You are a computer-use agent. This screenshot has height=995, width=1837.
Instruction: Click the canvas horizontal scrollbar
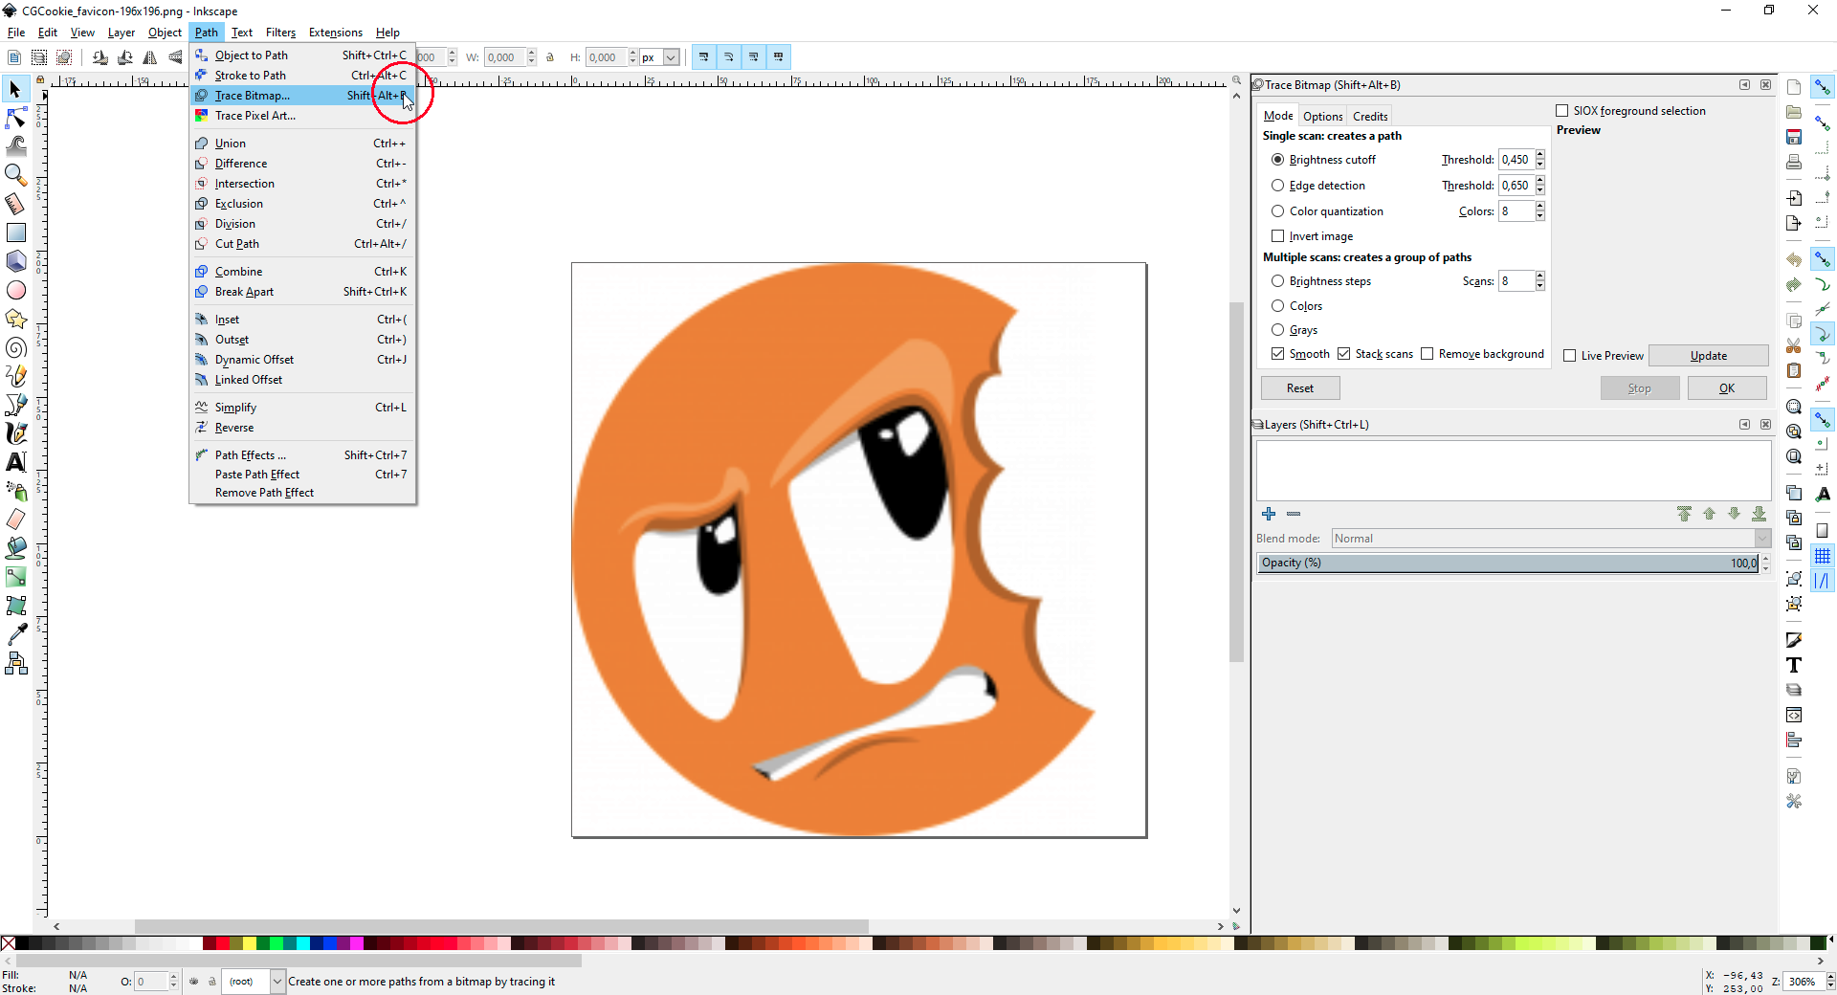[x=501, y=926]
